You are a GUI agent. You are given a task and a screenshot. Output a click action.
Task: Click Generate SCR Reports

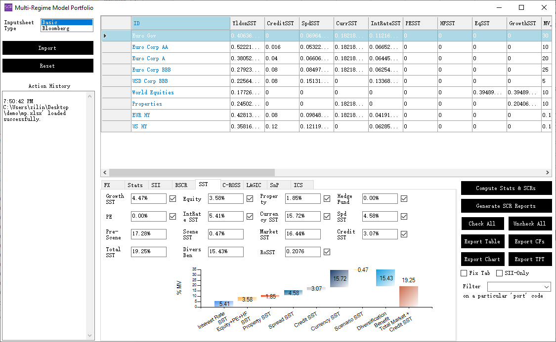tap(506, 206)
